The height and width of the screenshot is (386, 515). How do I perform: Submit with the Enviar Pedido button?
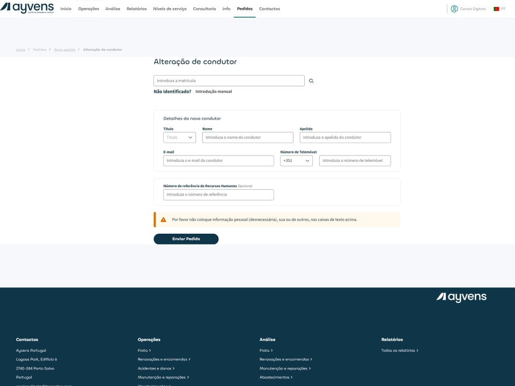click(186, 239)
